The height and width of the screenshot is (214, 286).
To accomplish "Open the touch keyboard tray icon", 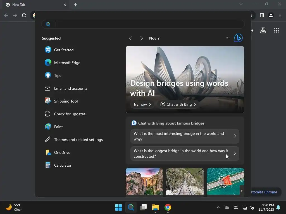I will click(x=236, y=207).
